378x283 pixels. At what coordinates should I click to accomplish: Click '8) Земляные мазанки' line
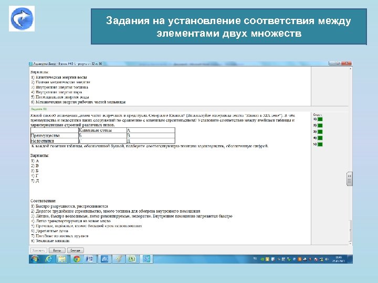[x=50, y=241]
